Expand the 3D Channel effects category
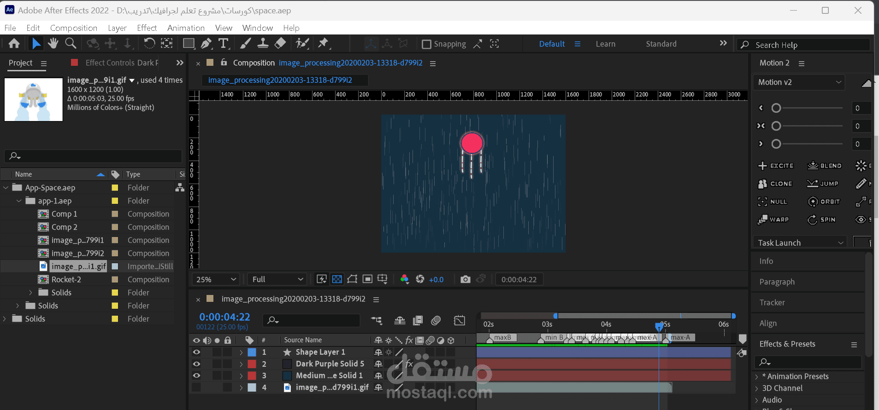 (x=756, y=388)
